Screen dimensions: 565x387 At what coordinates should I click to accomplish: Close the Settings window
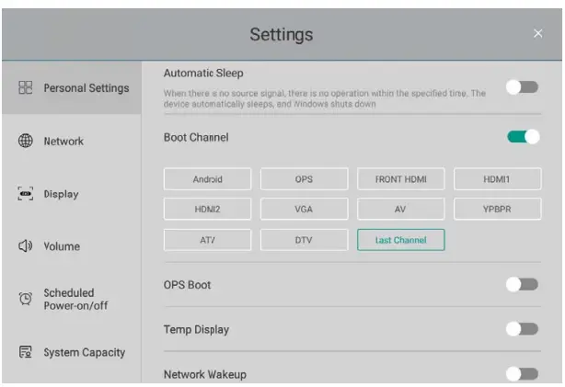(x=538, y=34)
